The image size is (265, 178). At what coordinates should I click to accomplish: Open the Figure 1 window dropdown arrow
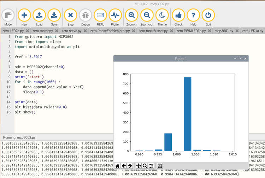pyautogui.click(x=235, y=59)
